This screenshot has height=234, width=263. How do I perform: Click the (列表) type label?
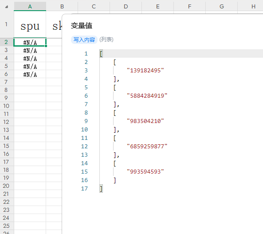106,40
